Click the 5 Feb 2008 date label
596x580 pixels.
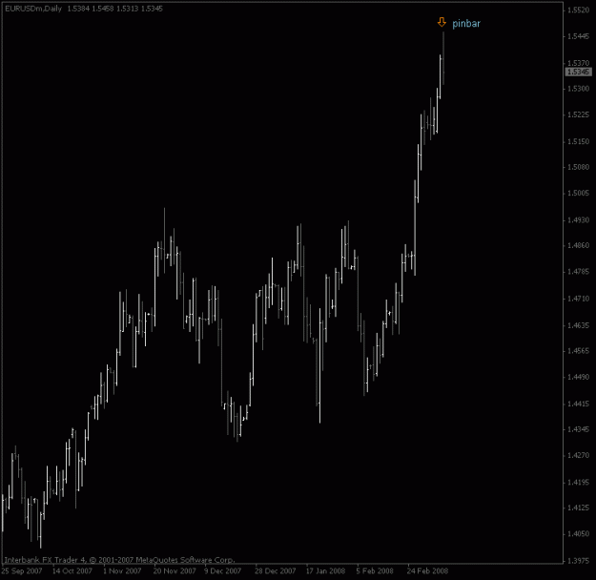[x=375, y=570]
